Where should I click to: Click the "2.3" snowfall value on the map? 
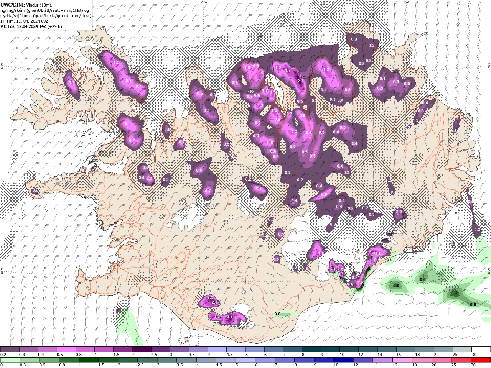(300, 81)
